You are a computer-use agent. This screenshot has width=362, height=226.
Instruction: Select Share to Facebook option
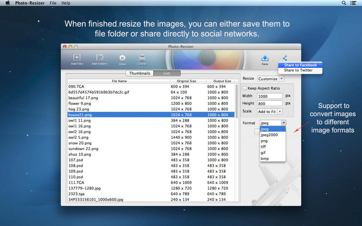pos(300,65)
